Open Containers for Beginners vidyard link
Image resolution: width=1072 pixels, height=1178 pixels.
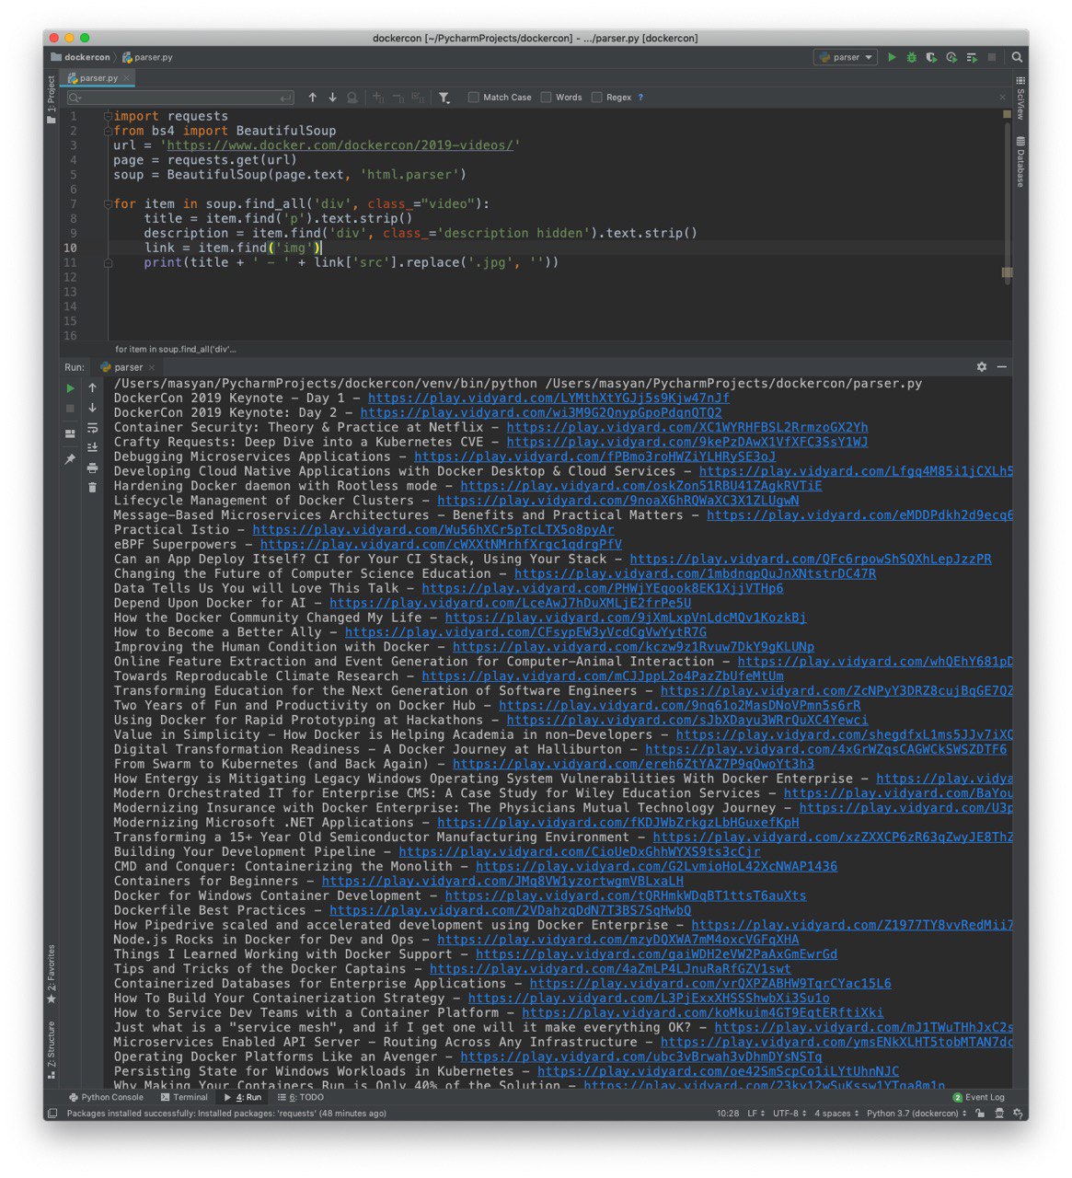point(502,882)
